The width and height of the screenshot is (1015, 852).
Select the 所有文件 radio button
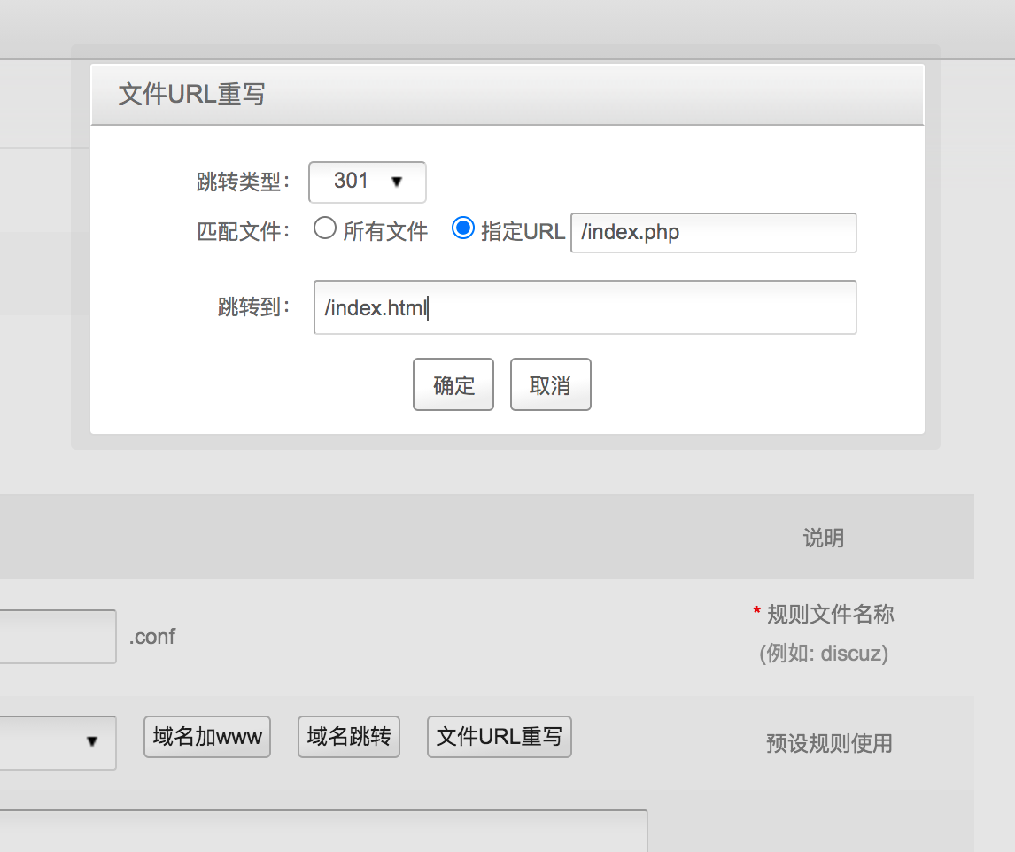click(325, 229)
